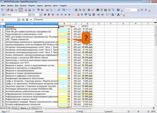Apply Percent number format
Image resolution: width=157 pixels, height=113 pixels.
pyautogui.click(x=82, y=15)
